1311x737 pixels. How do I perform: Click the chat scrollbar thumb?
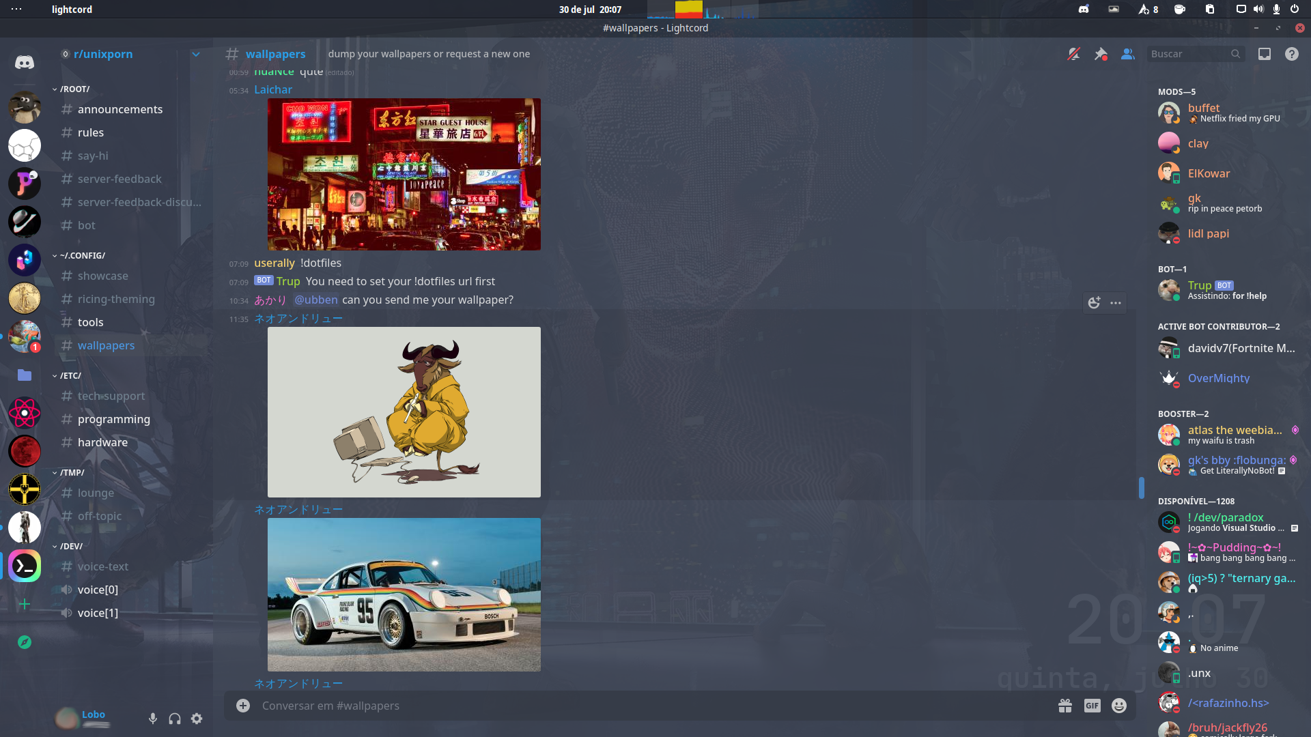pyautogui.click(x=1141, y=487)
